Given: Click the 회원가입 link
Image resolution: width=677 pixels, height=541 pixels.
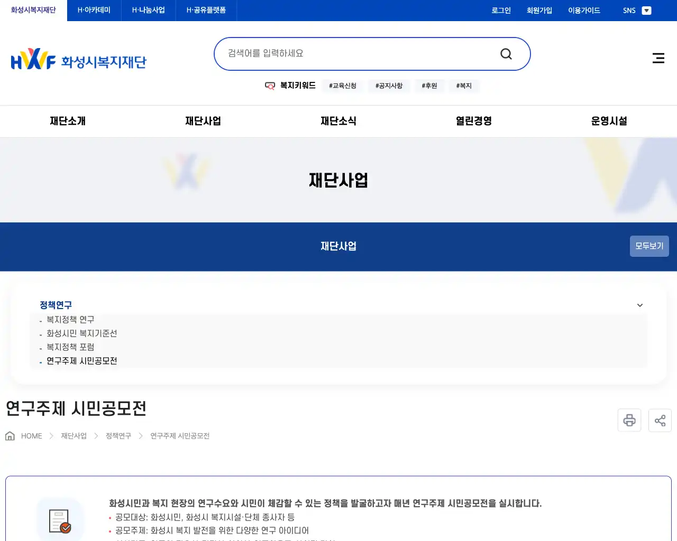Looking at the screenshot, I should 539,10.
